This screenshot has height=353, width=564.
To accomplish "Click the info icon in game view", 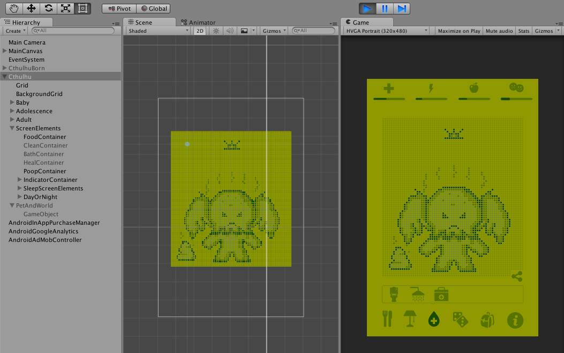I will point(515,320).
